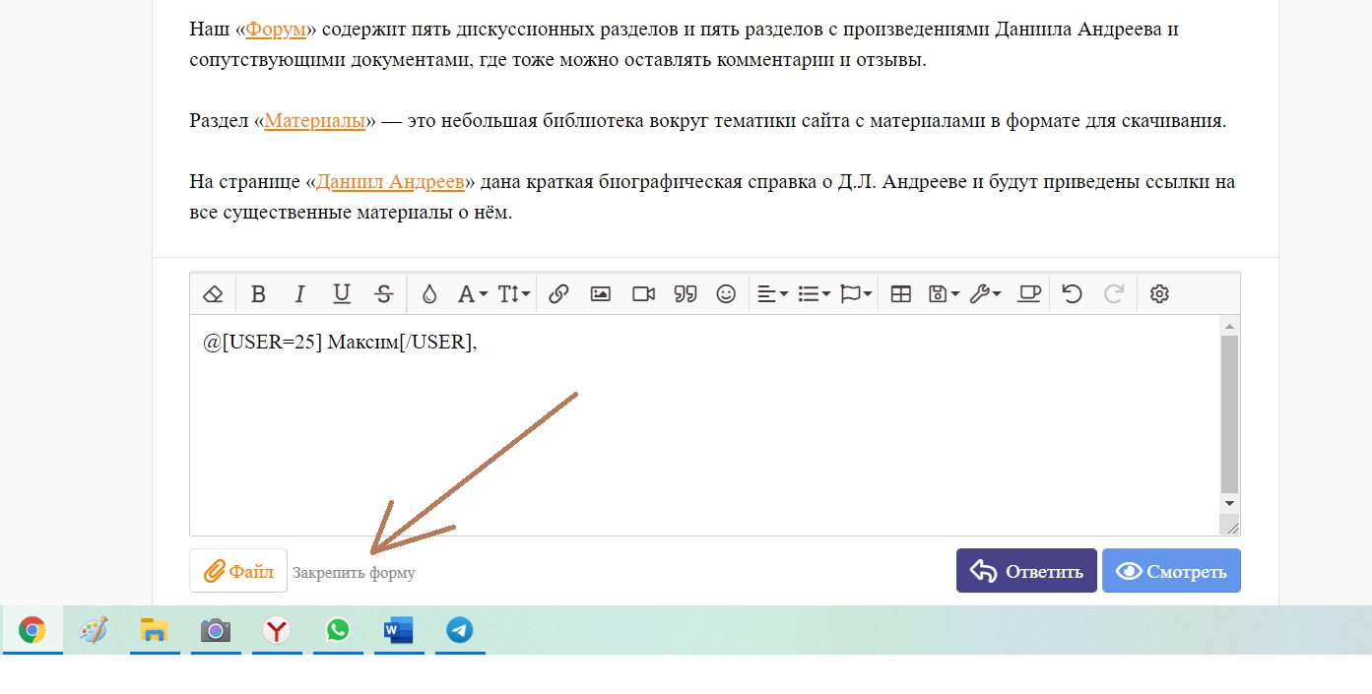This screenshot has width=1372, height=694.
Task: Open Telegram from the taskbar
Action: tap(460, 630)
